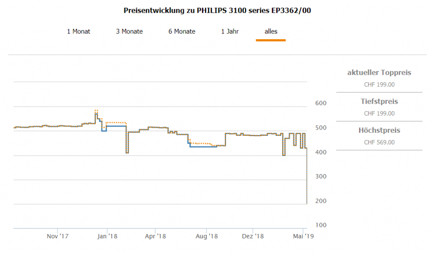Click the Aug '18 date marker
Screen dimensions: 432x253
(207, 236)
